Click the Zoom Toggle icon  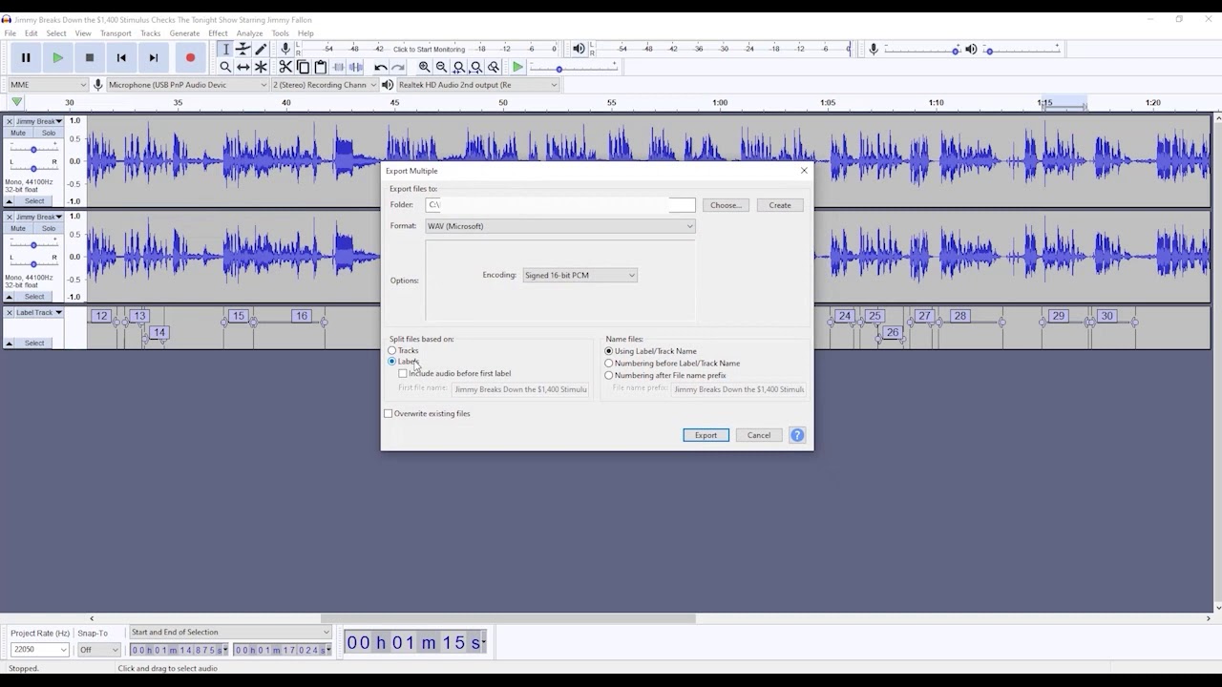point(494,67)
